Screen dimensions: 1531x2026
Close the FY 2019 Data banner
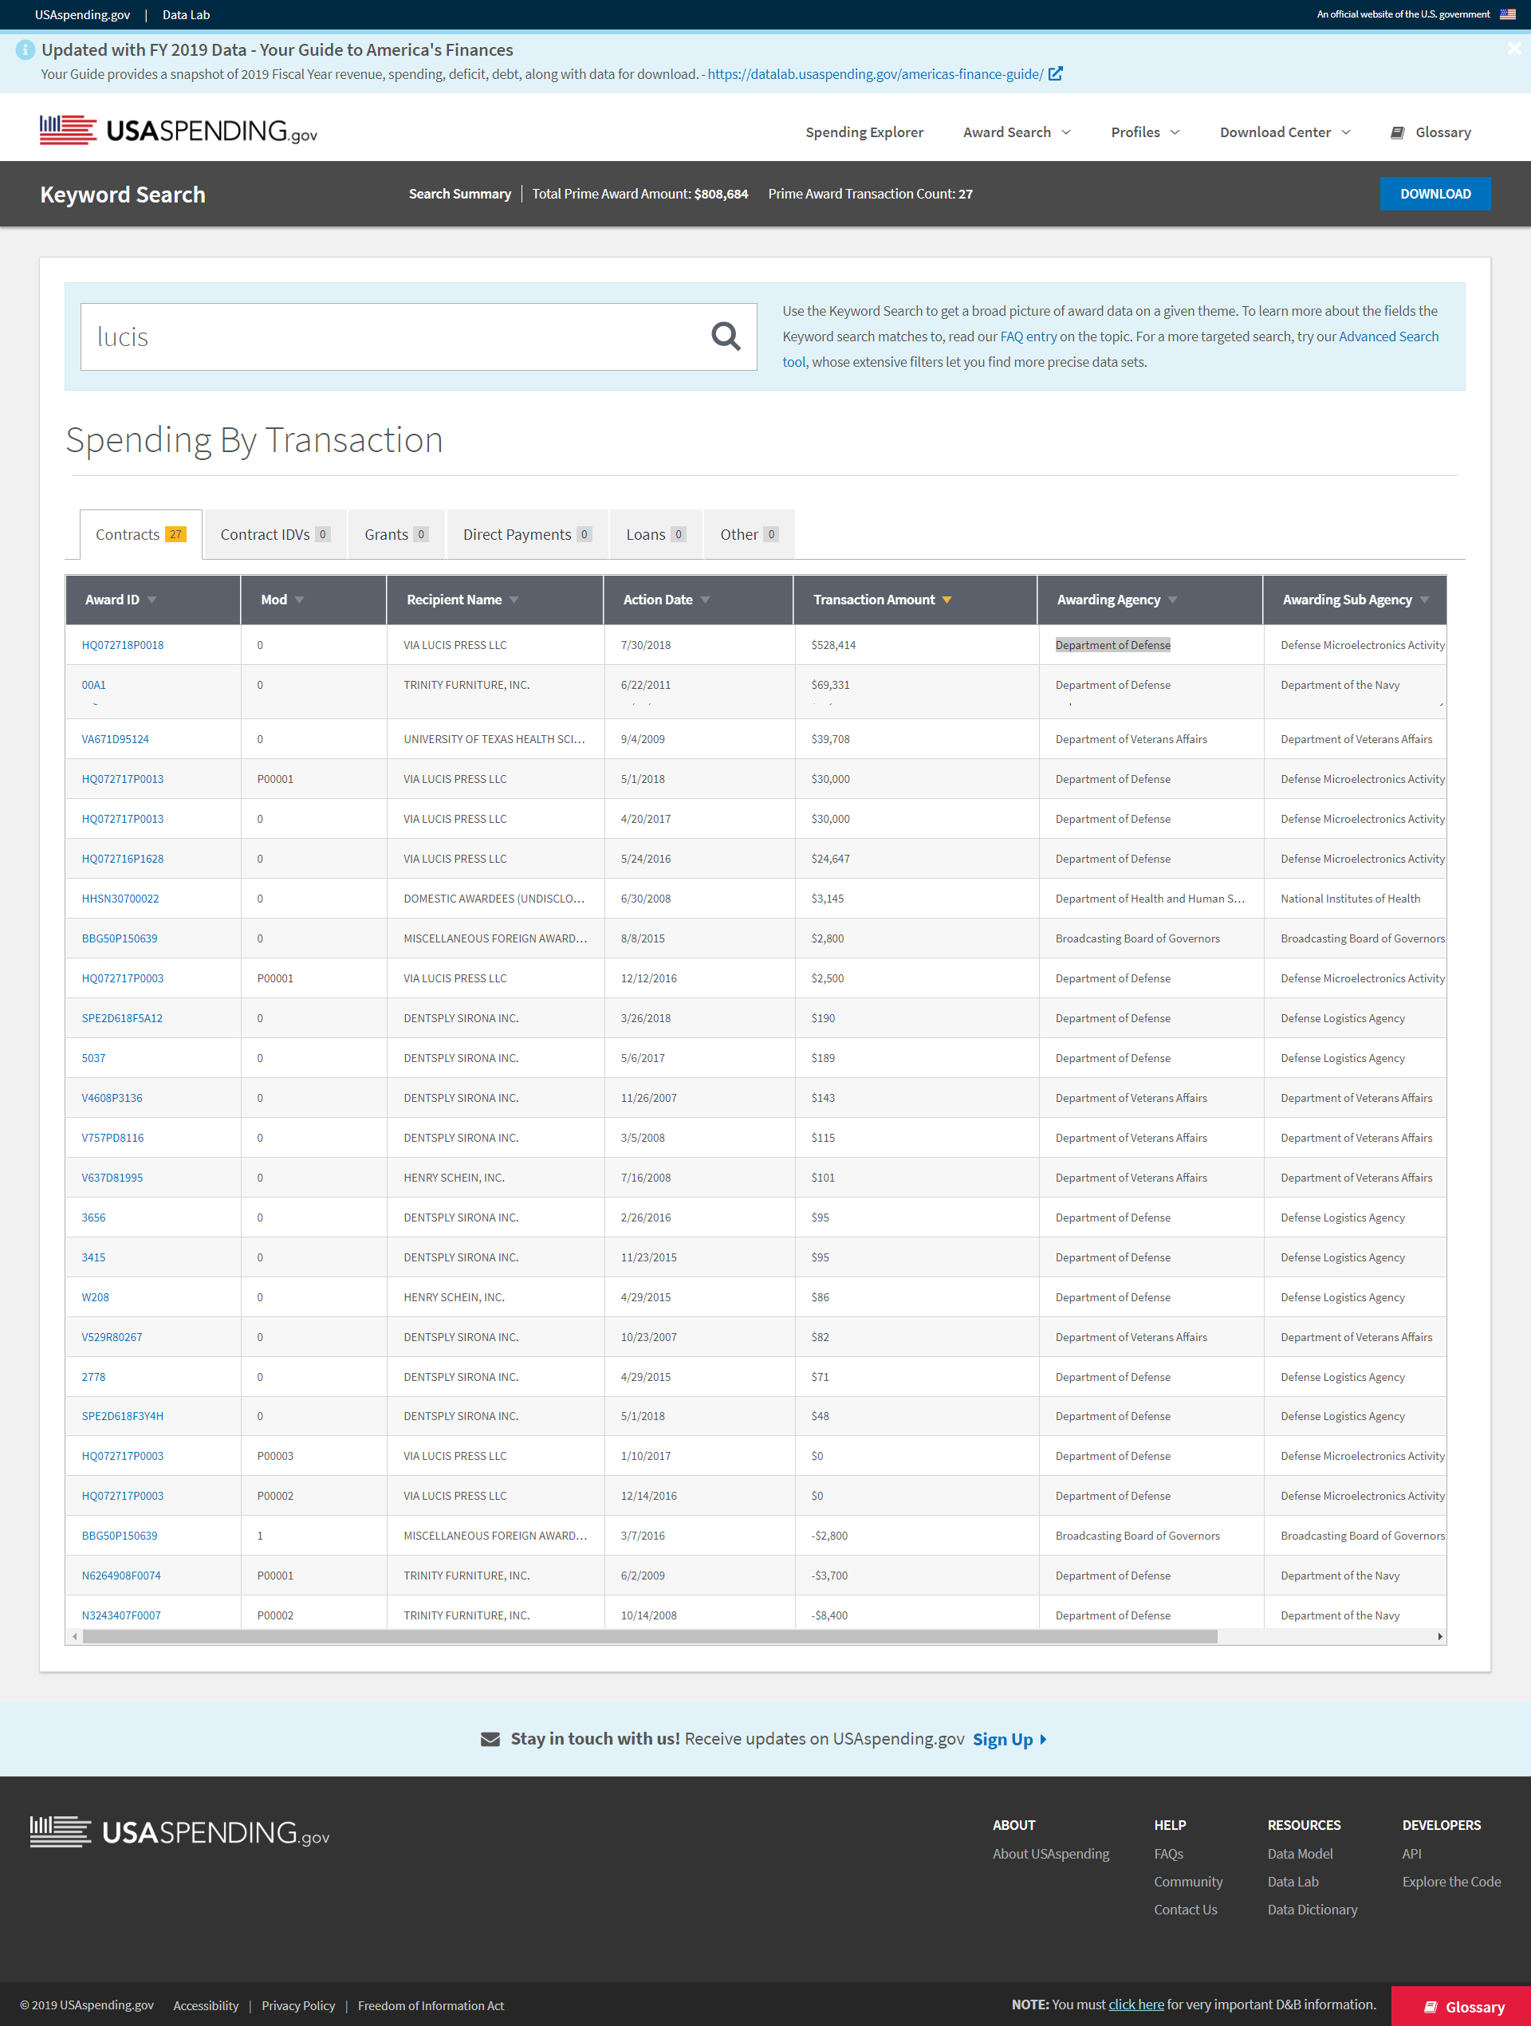(x=1513, y=49)
